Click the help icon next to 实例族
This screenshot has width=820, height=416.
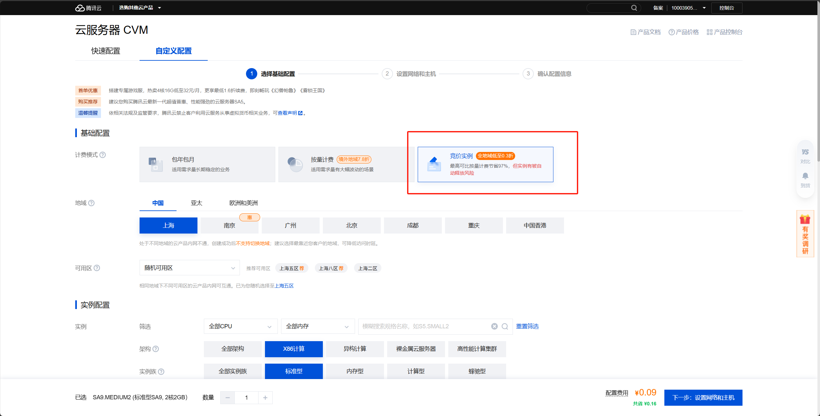161,371
